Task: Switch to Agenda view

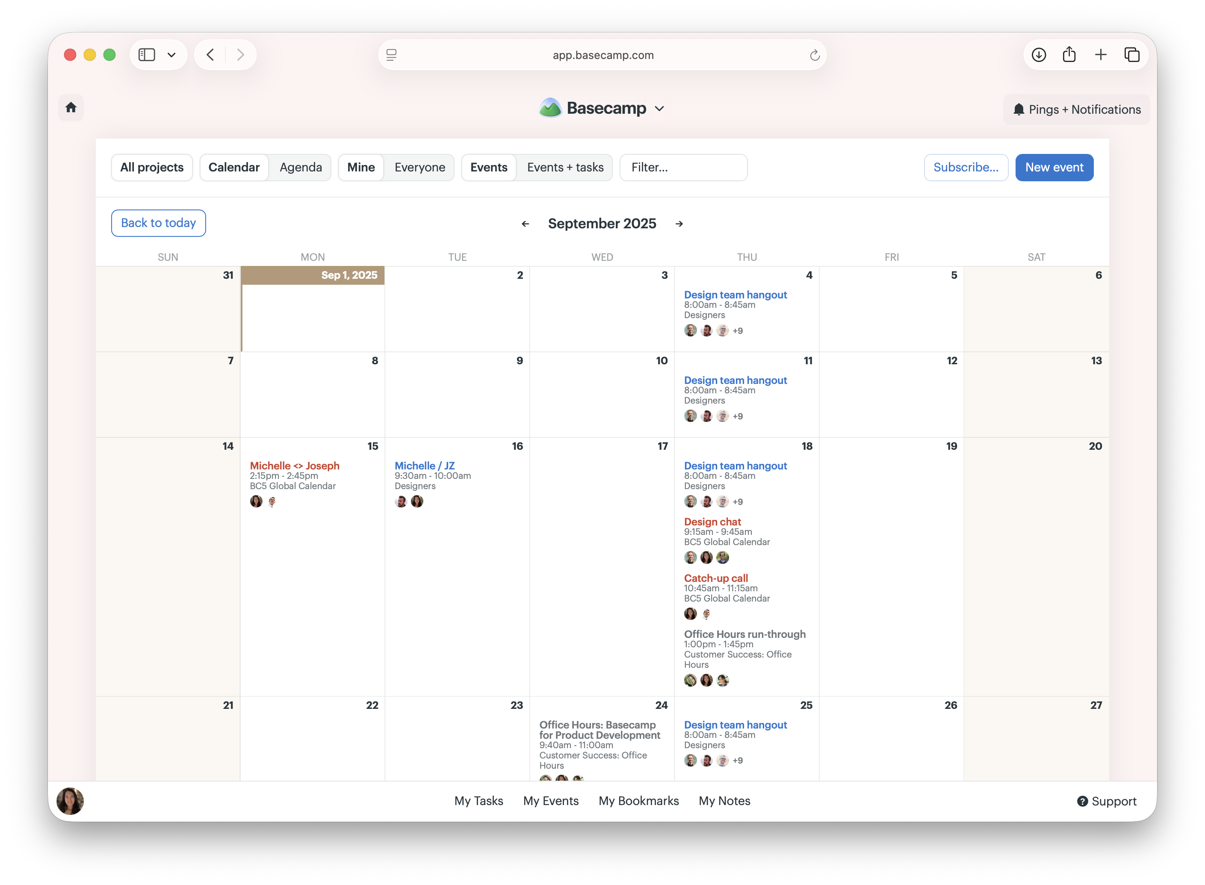Action: (301, 167)
